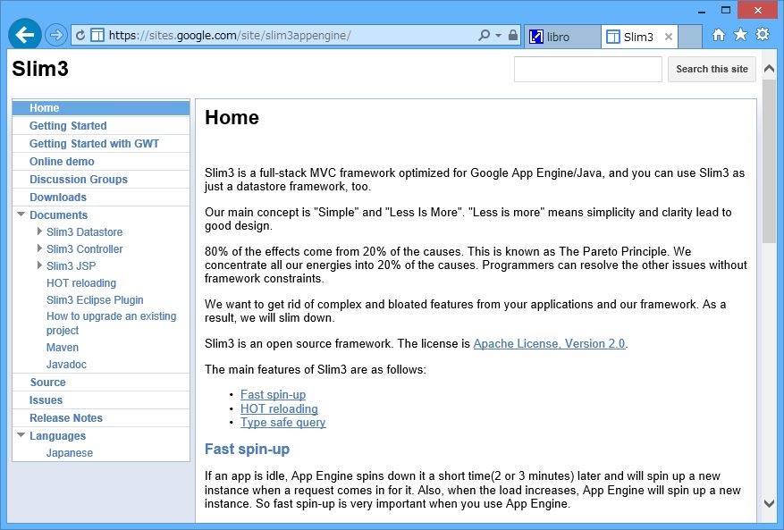Open Getting Started in the sidebar
Screen dimensions: 784x530
[x=68, y=126]
